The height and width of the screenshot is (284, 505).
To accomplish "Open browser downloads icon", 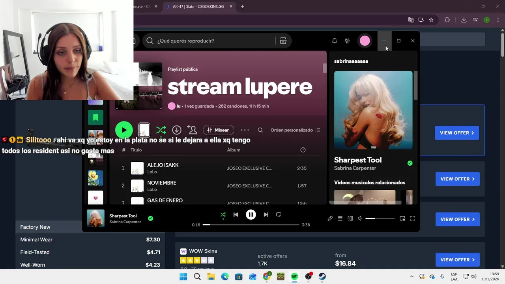I will pos(464,20).
